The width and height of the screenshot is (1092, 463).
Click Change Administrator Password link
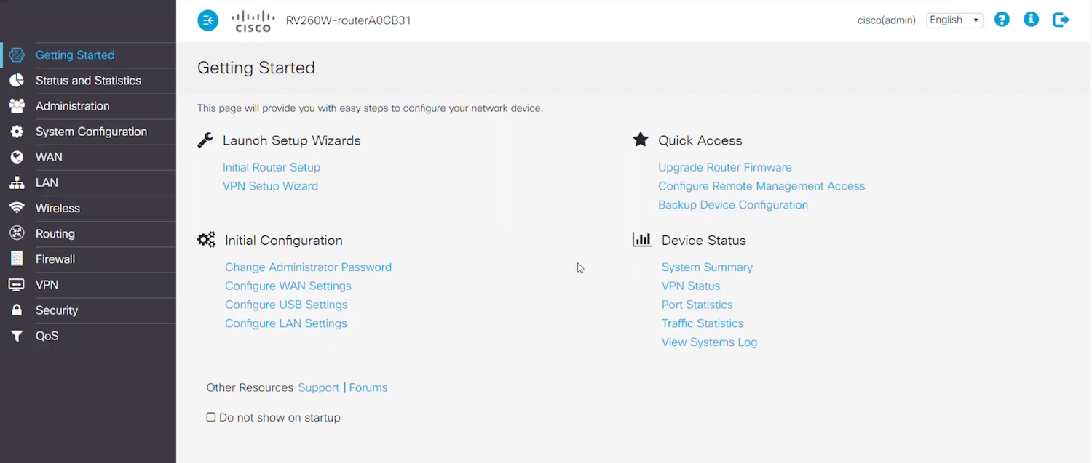click(x=308, y=267)
